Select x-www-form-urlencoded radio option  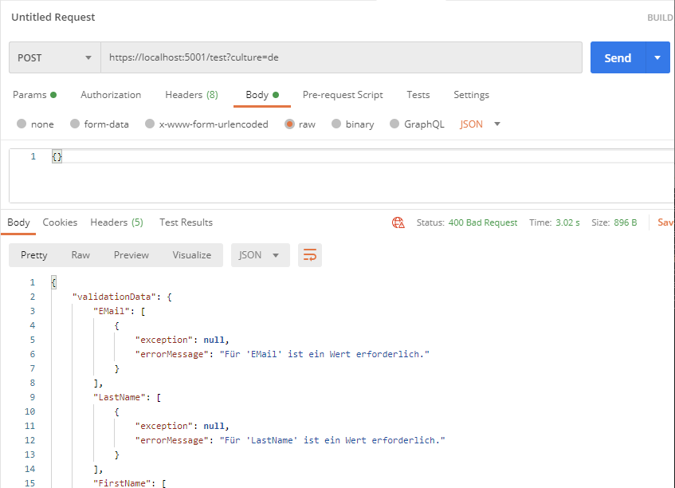coord(150,124)
